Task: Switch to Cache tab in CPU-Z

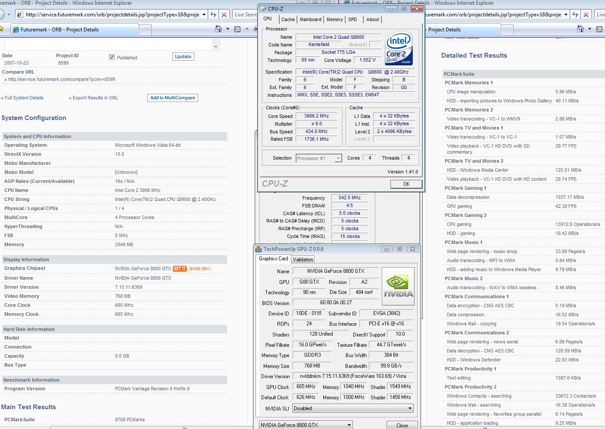Action: (288, 19)
